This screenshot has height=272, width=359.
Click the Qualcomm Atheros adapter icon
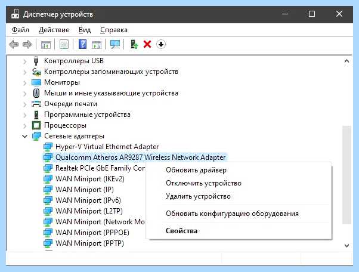click(x=48, y=157)
